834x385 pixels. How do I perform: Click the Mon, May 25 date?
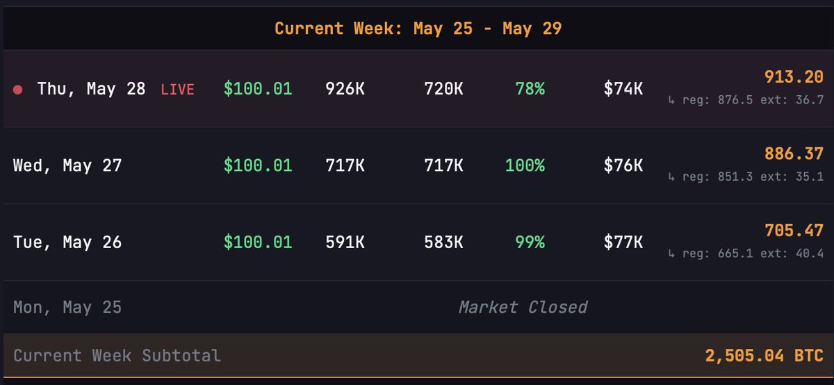67,307
